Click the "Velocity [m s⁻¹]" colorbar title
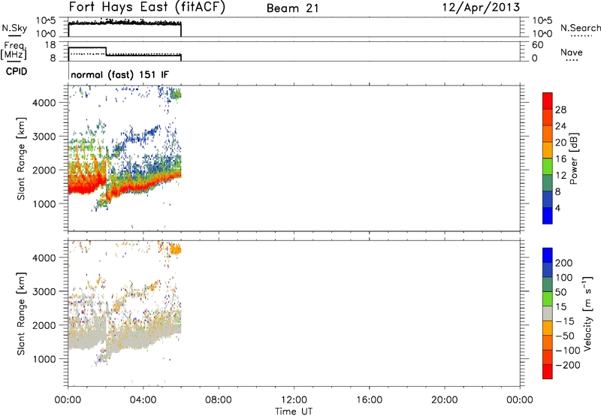Viewport: 601px width, 416px height. click(587, 313)
